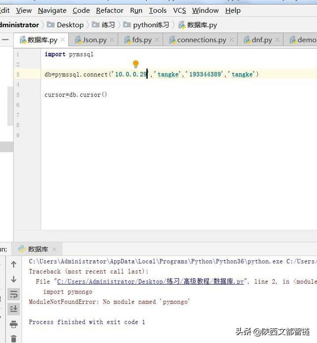Viewport: 317px width, 343px height.
Task: Open the Code menu
Action: 81,10
